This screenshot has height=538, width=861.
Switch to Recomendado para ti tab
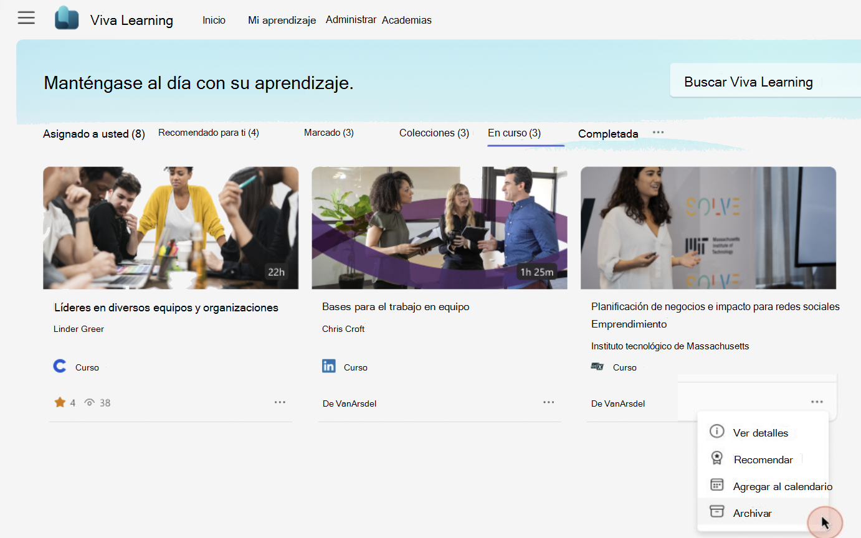[x=209, y=133]
